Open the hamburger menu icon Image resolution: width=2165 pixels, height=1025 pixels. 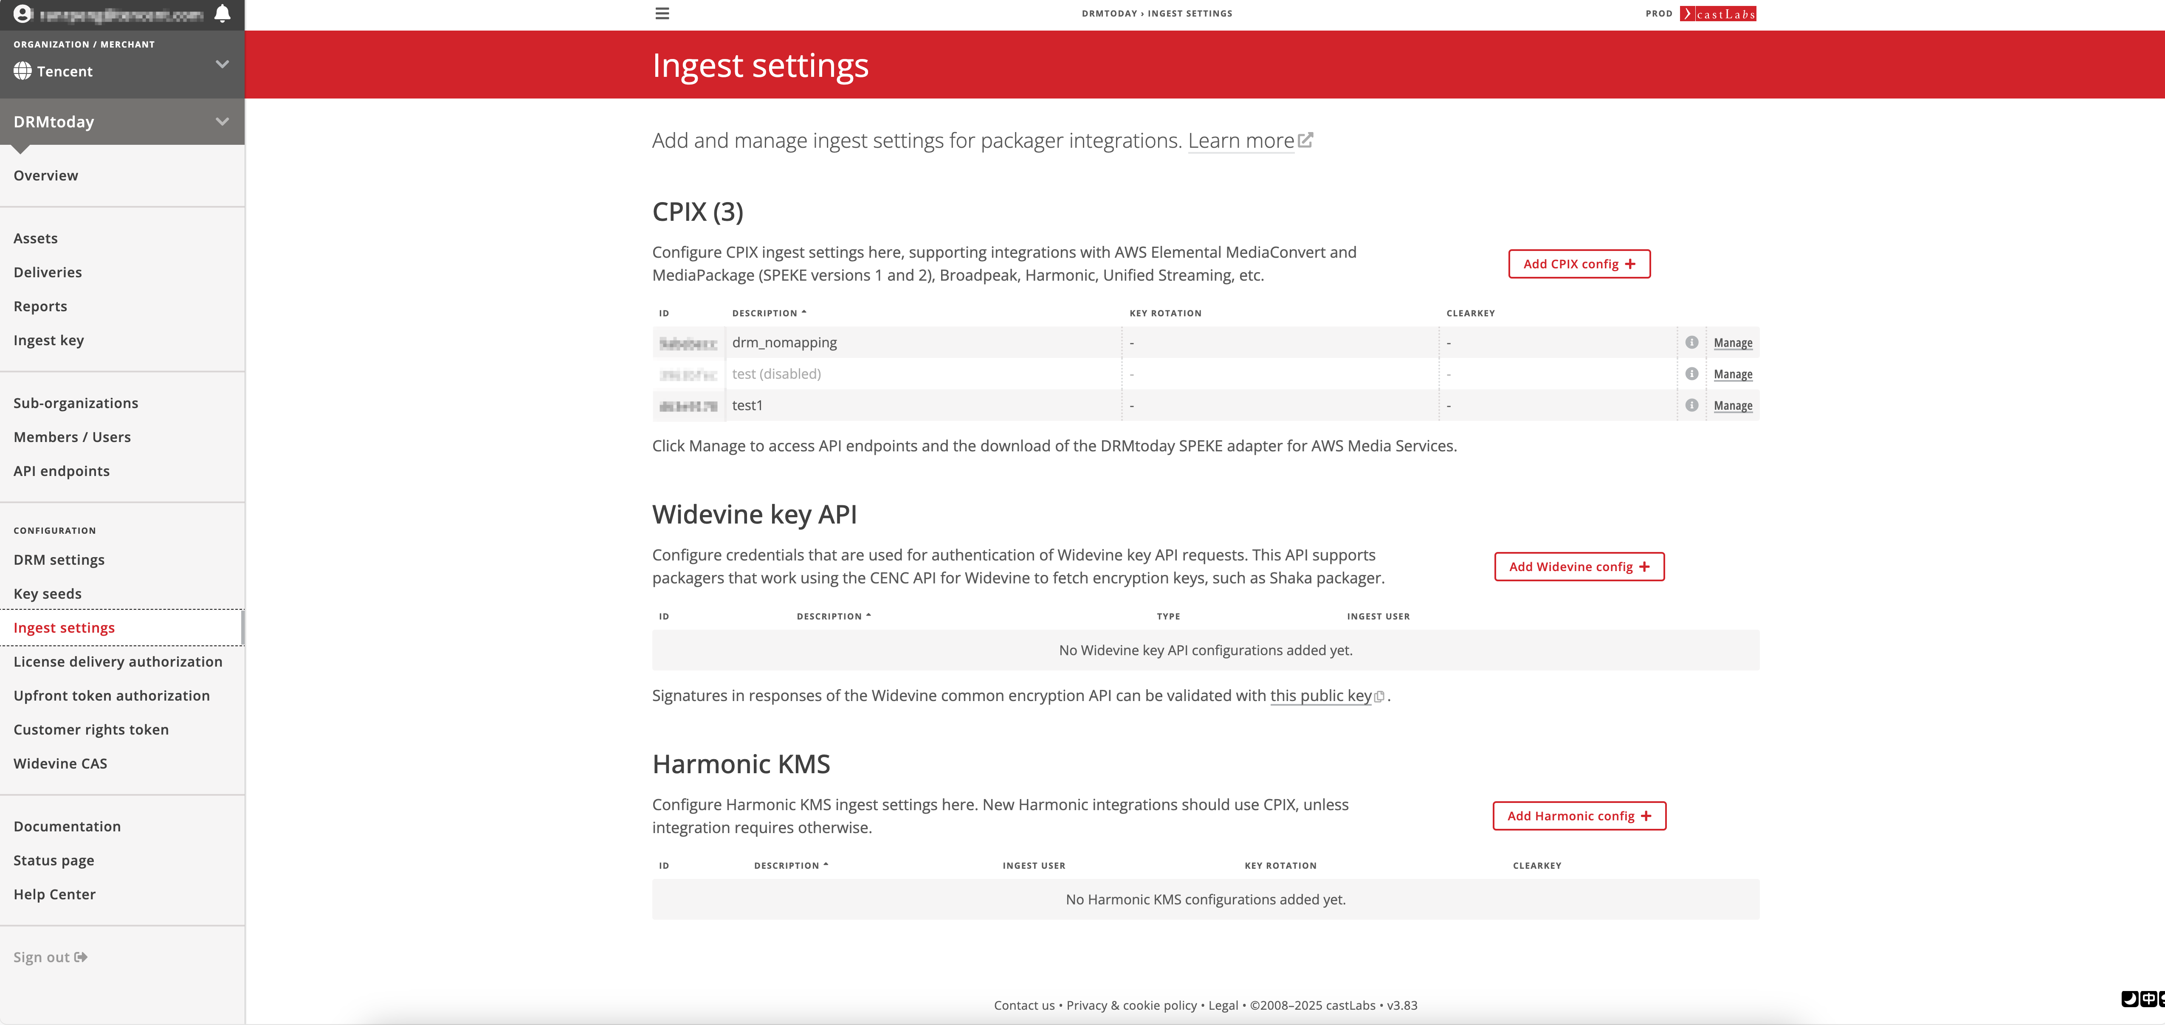click(x=662, y=14)
